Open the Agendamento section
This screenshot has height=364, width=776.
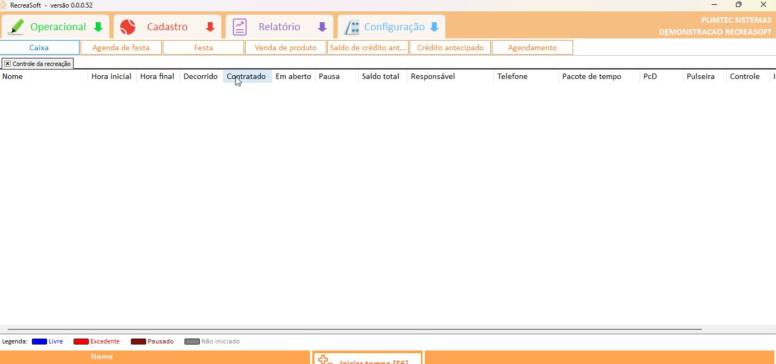click(x=532, y=48)
